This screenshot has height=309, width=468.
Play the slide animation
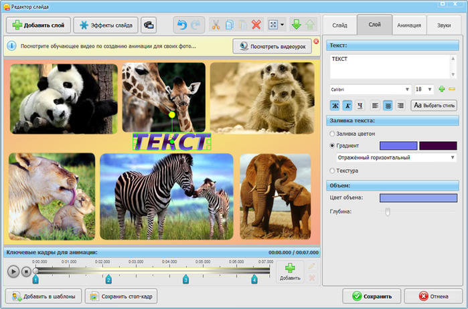coord(13,272)
